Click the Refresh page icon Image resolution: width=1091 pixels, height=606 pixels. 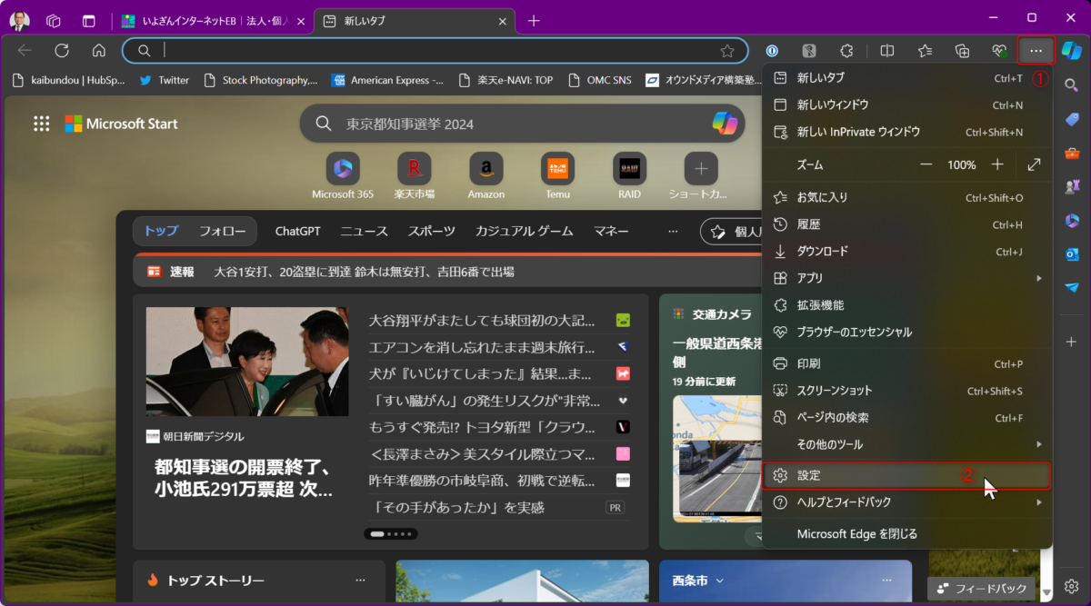pyautogui.click(x=62, y=51)
